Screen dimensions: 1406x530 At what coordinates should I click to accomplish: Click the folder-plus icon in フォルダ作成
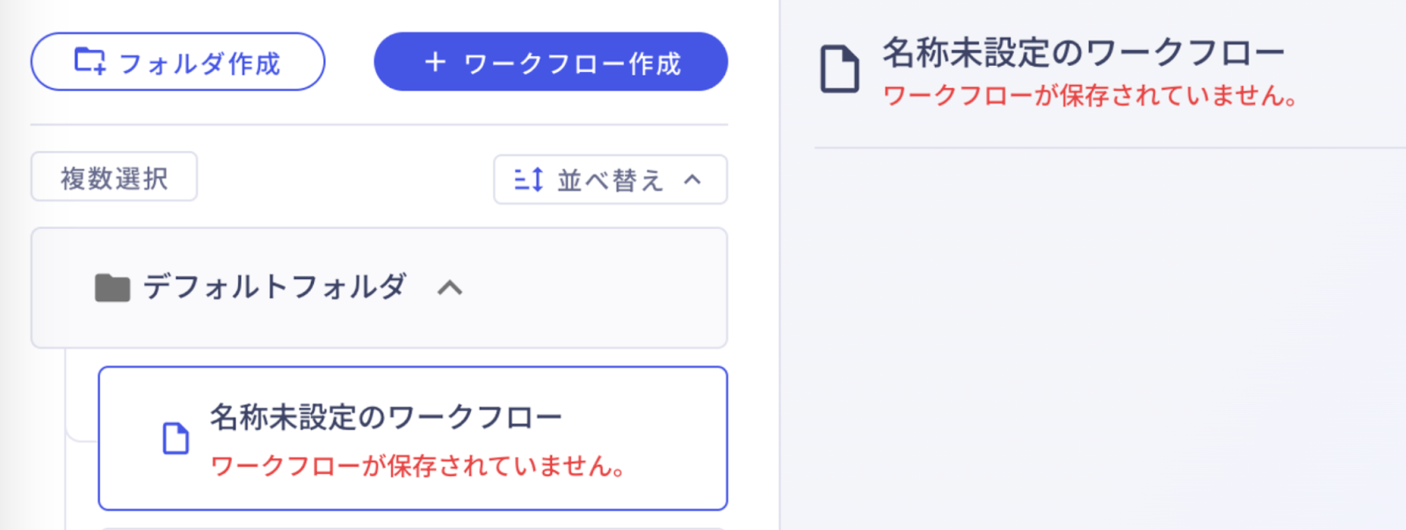[x=90, y=61]
